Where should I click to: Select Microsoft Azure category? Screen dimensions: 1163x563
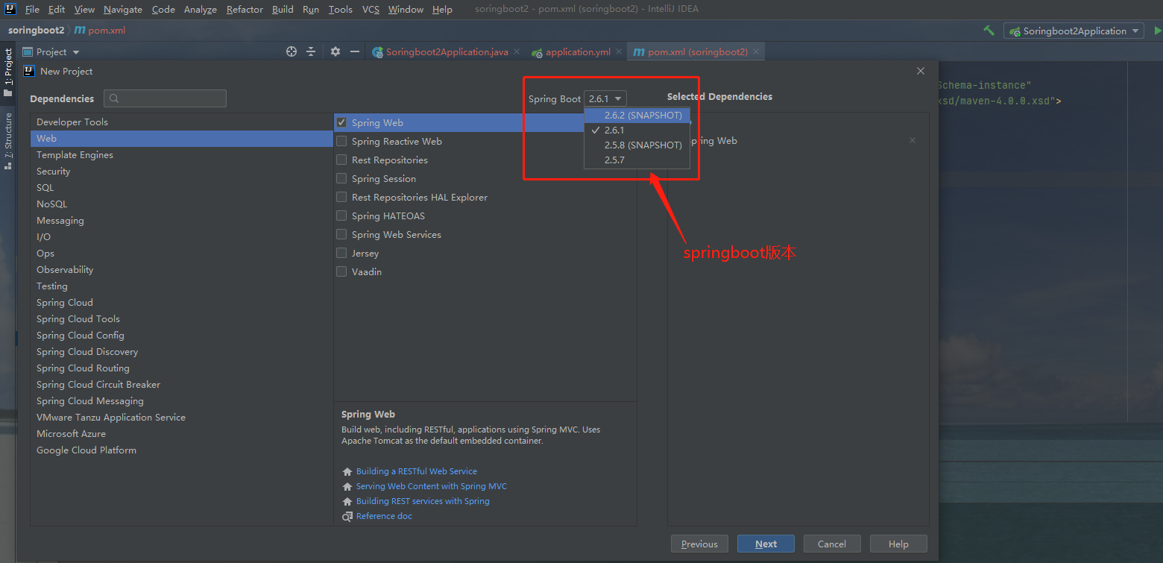tap(182, 433)
